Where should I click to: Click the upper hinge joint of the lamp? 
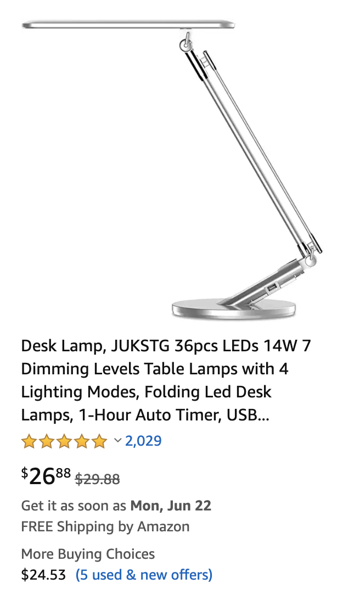(186, 43)
